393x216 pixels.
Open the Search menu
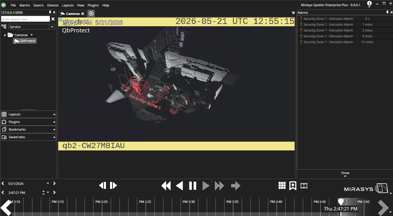[x=38, y=5]
